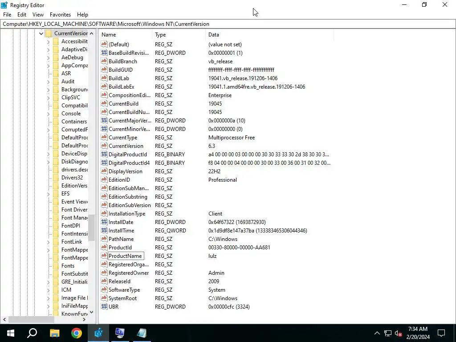Select the BuildLabEx value

121,87
